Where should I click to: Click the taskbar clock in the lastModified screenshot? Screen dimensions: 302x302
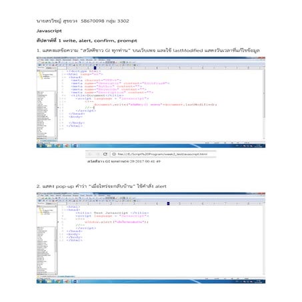coord(259,146)
